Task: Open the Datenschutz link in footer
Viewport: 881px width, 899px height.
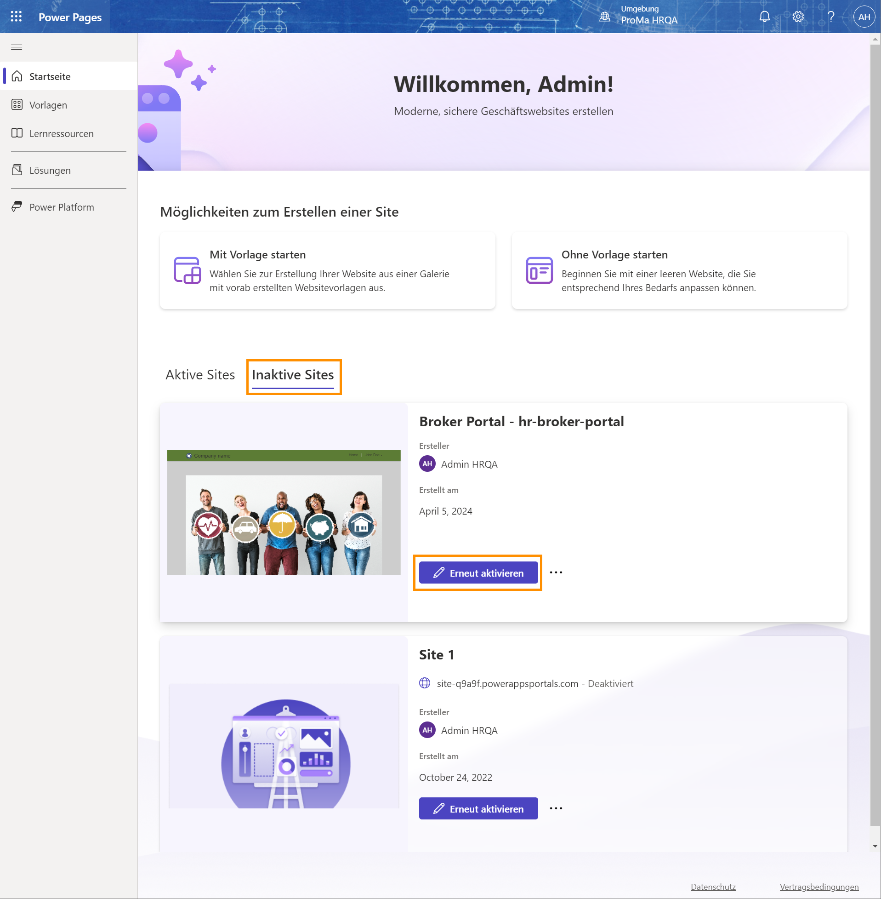Action: tap(713, 887)
